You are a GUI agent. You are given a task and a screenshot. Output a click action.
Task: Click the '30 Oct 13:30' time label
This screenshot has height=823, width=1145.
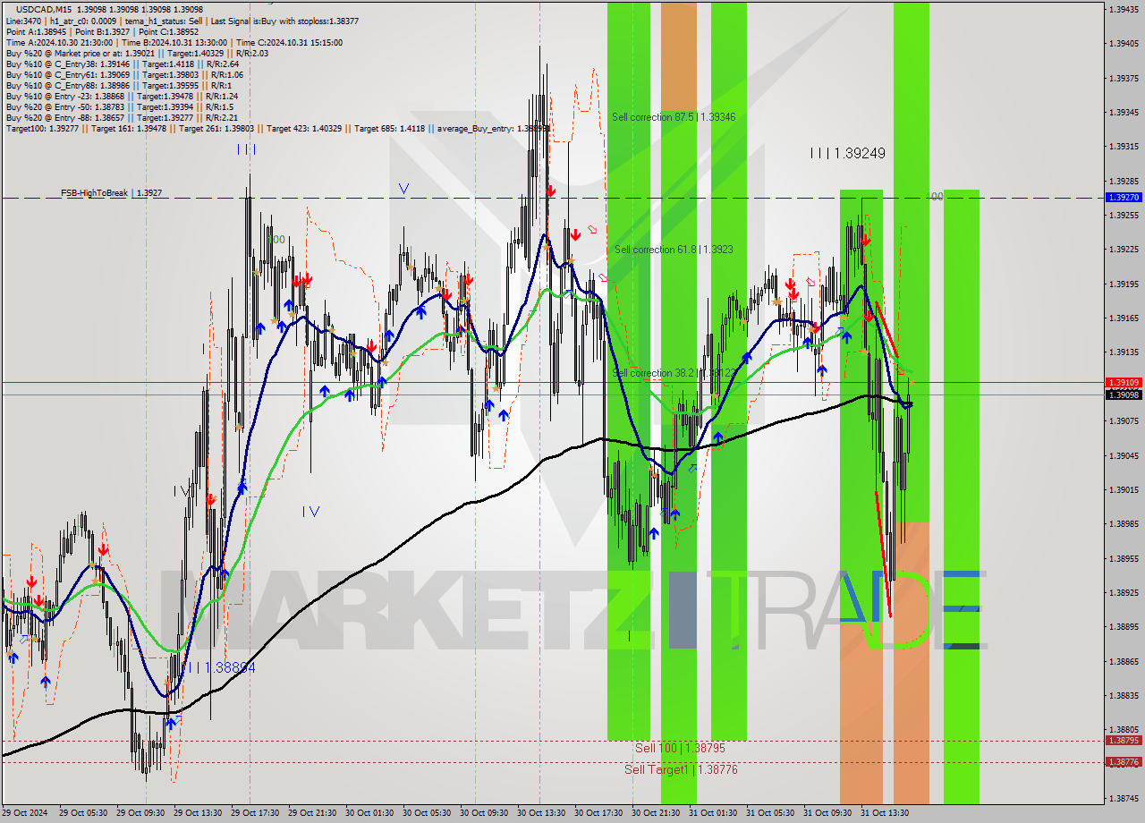pos(543,813)
